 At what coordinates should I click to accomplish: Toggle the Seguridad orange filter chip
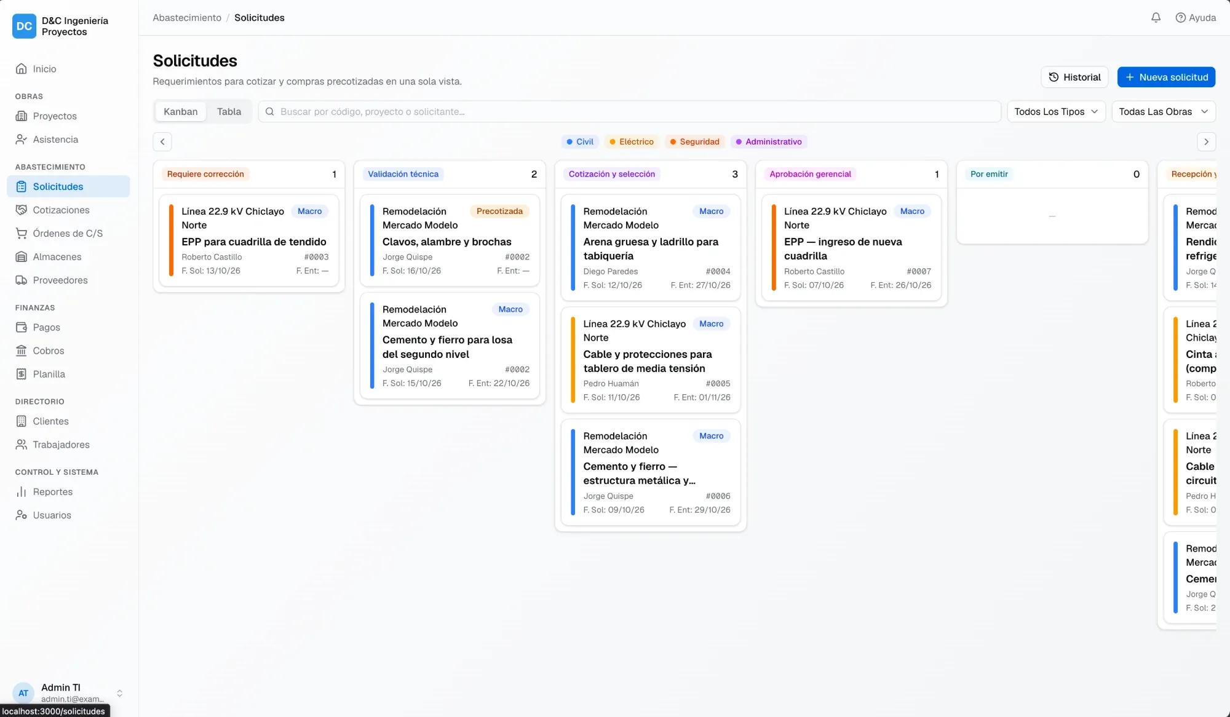[695, 141]
